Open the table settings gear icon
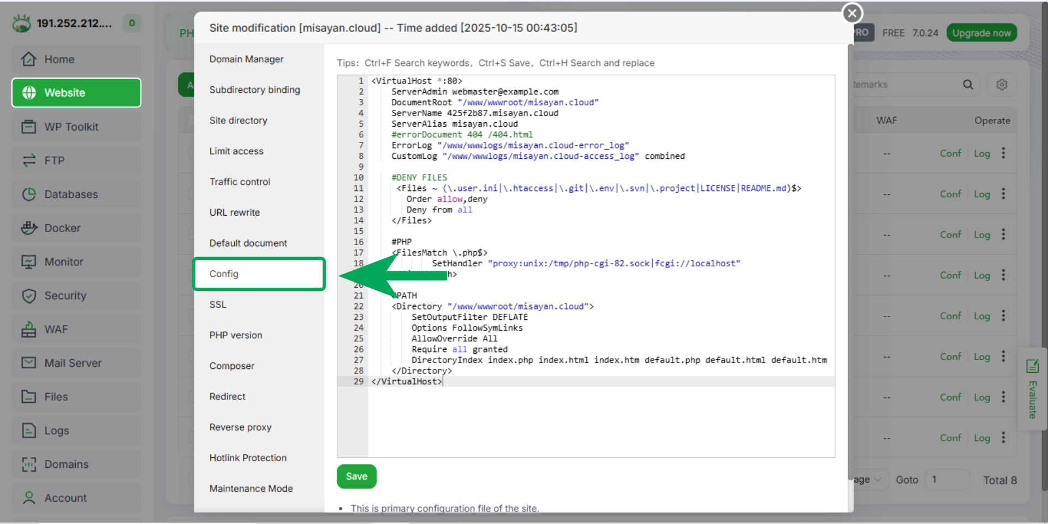Viewport: 1048px width, 524px height. coord(1002,85)
